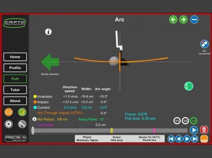Image resolution: width=212 pixels, height=158 pixels.
Task: Click the blue minus circle icon
Action: (194, 20)
